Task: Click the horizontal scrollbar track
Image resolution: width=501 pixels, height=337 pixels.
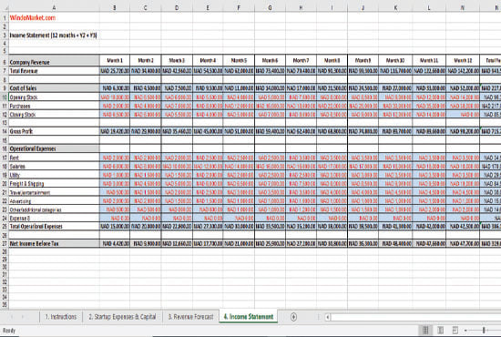Action: click(x=415, y=317)
